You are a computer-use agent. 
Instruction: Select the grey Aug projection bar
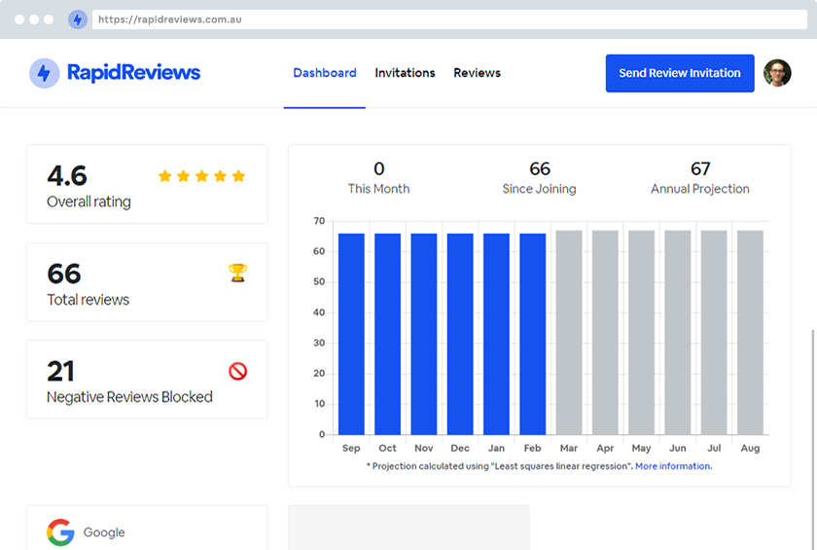click(750, 332)
